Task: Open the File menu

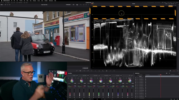Action: (x=11, y=1)
